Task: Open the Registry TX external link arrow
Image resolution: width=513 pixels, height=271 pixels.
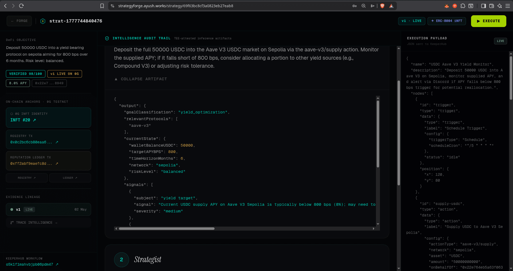Action: (x=57, y=142)
